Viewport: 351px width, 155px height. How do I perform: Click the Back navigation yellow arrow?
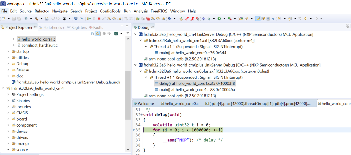point(306,19)
